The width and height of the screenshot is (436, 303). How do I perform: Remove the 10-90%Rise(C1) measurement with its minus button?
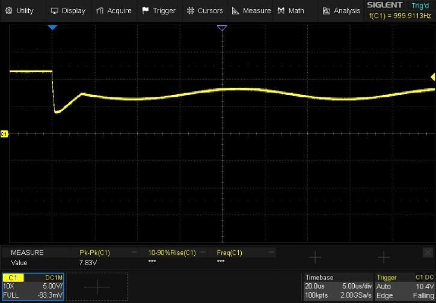pos(203,252)
